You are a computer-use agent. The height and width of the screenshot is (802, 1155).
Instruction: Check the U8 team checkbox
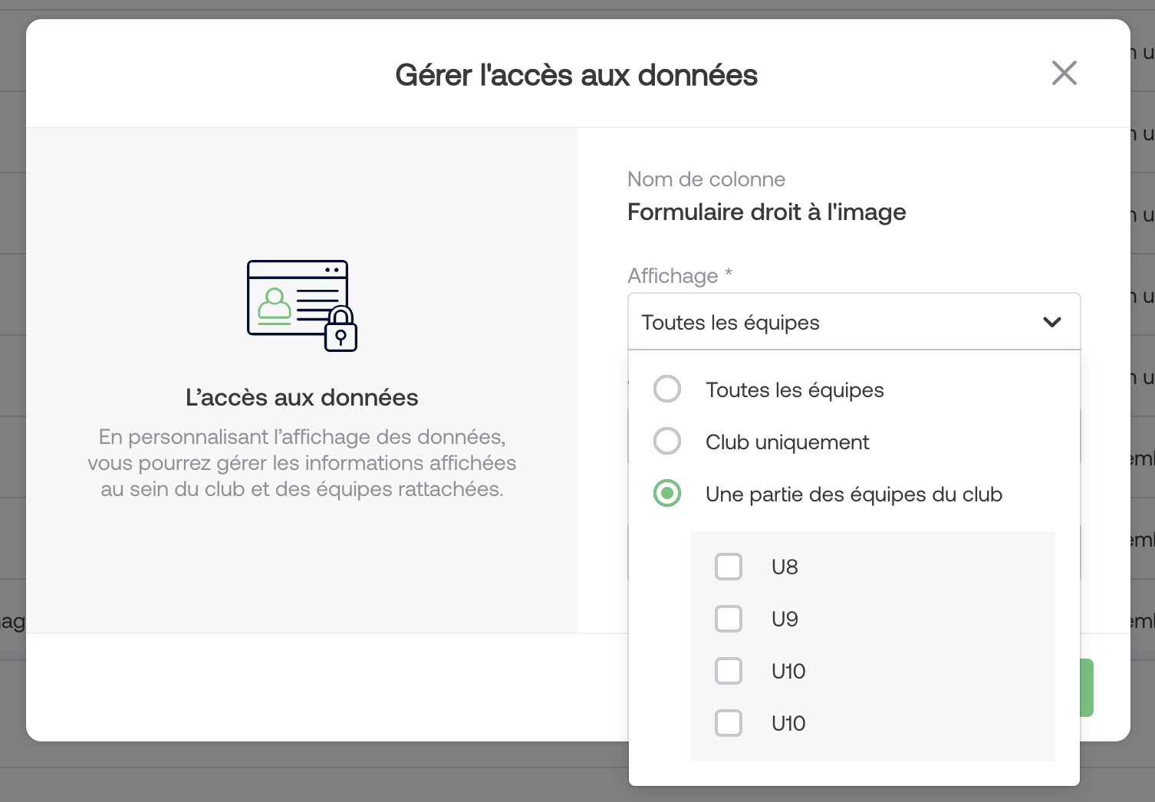pyautogui.click(x=728, y=567)
